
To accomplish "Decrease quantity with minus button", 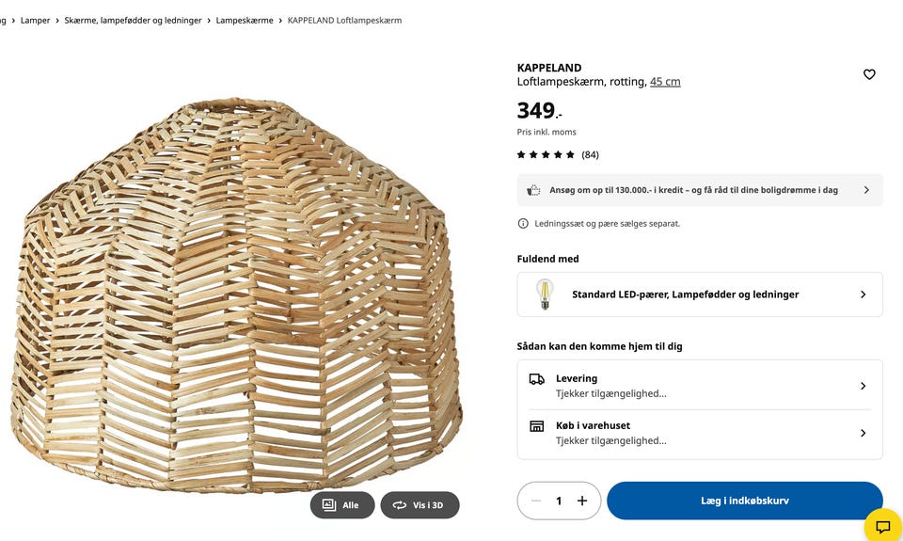I will (536, 501).
